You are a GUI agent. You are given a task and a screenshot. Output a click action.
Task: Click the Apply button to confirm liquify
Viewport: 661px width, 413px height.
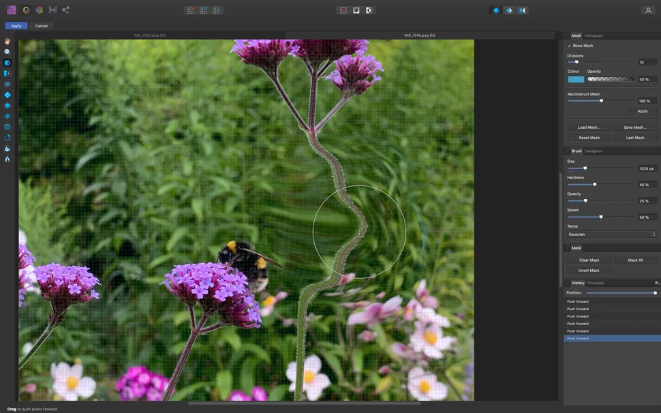(15, 25)
